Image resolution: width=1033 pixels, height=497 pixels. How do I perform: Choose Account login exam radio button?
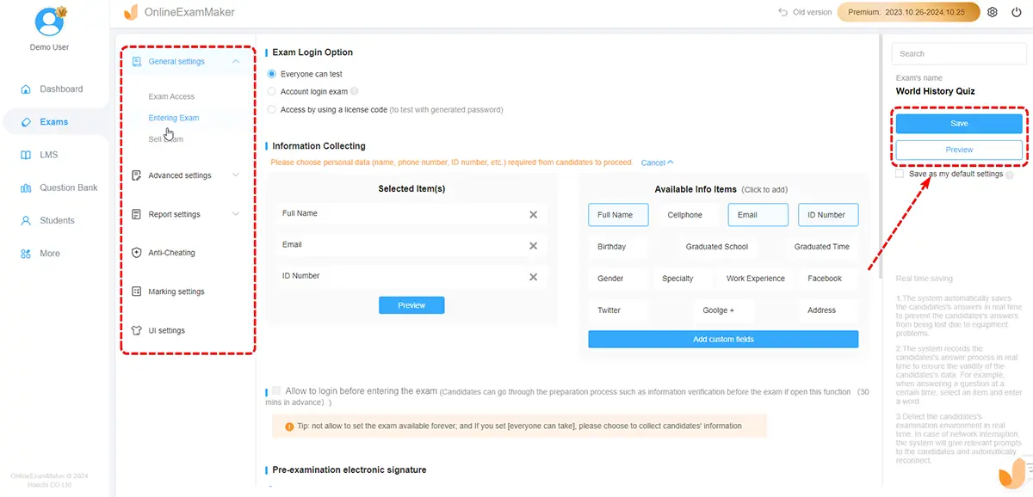point(272,92)
